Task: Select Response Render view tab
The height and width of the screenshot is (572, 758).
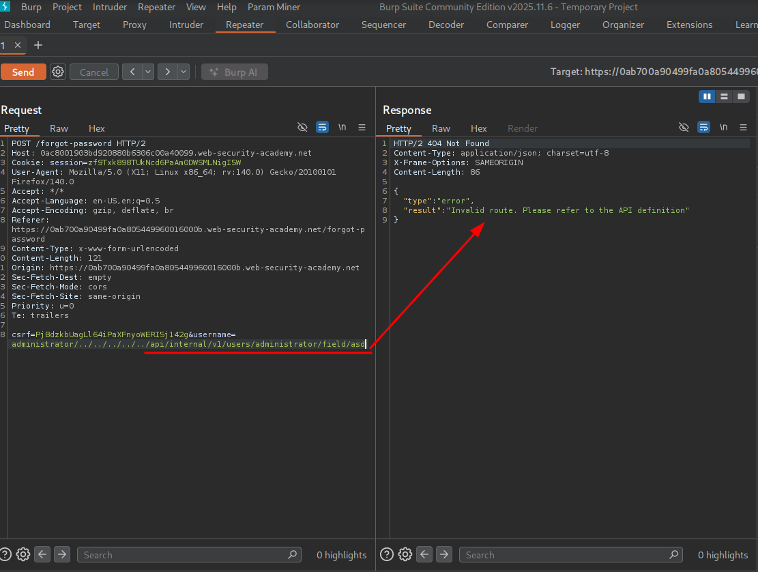Action: pyautogui.click(x=523, y=128)
